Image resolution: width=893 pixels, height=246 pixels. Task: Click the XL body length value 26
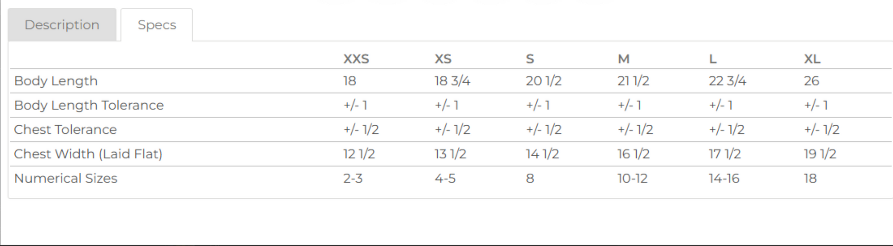(x=811, y=81)
